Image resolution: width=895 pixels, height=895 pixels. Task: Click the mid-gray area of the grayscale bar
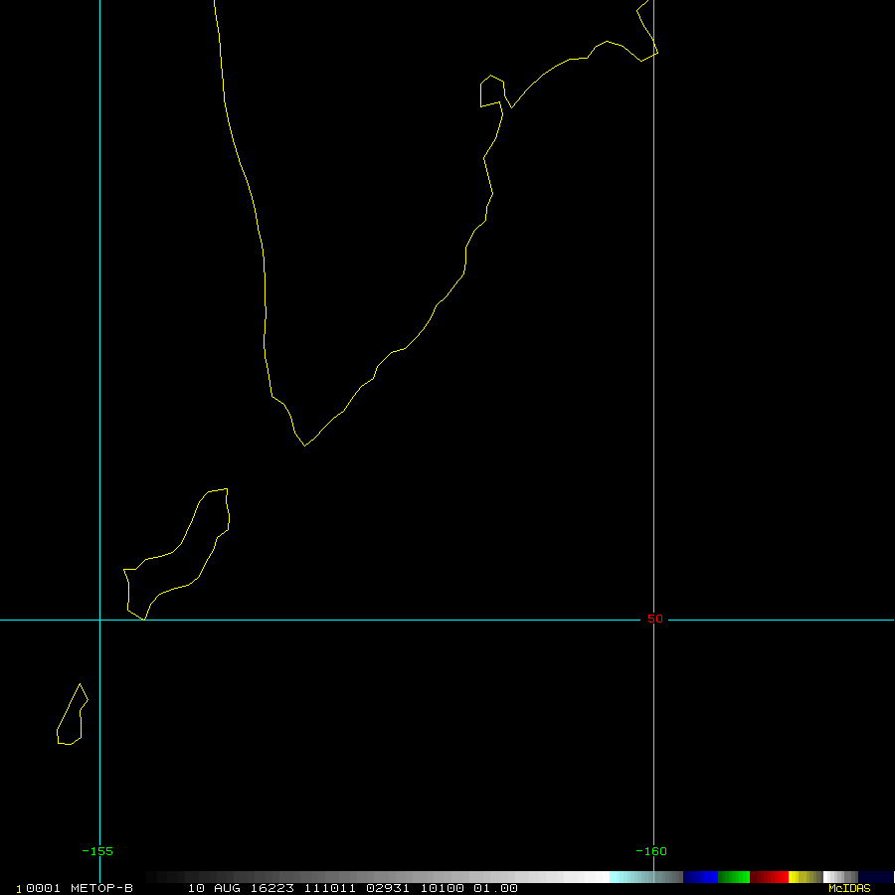pyautogui.click(x=377, y=877)
